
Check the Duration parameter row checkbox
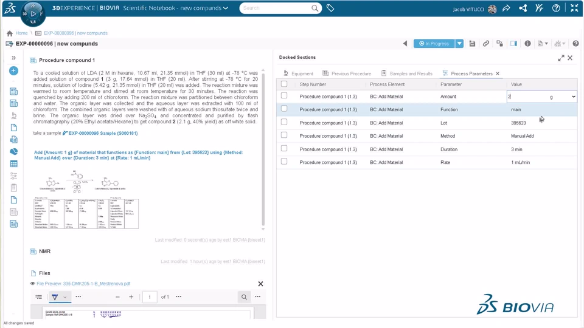coord(284,148)
